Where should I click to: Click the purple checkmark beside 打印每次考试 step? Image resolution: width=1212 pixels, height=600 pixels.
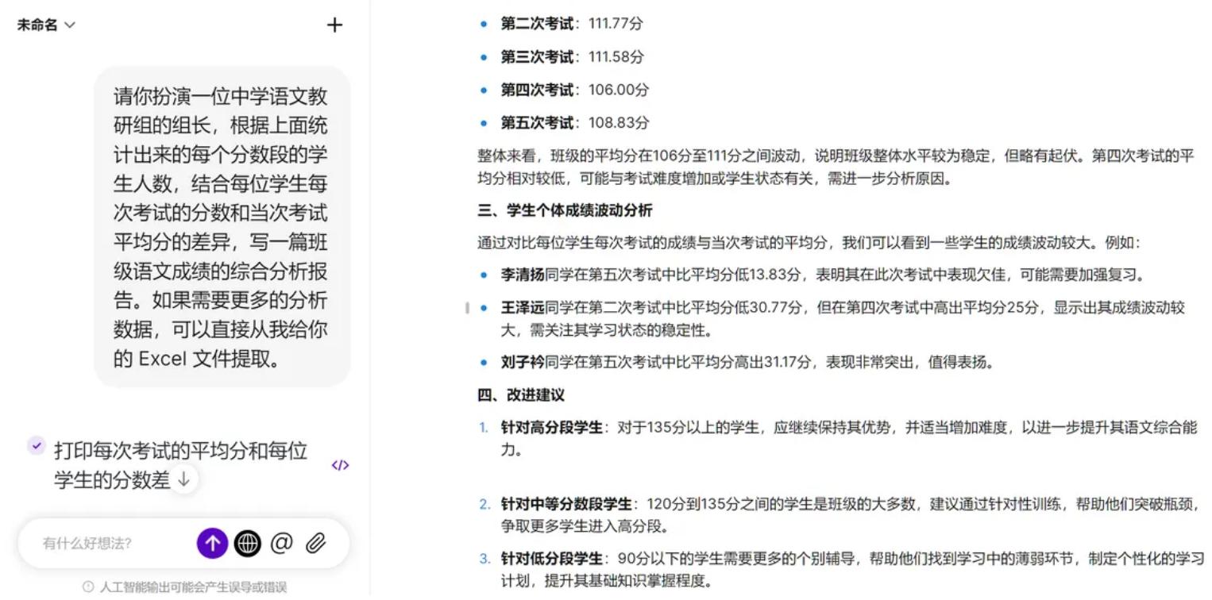coord(37,446)
